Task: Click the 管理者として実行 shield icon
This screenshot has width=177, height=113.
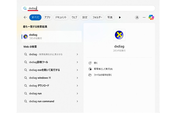Action: [90, 69]
